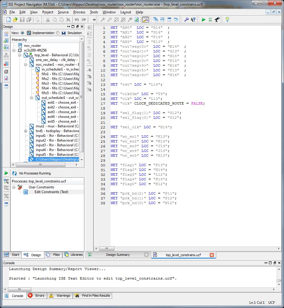Screen dimensions: 284x308
Task: Open the Project menu
Action: point(48,12)
